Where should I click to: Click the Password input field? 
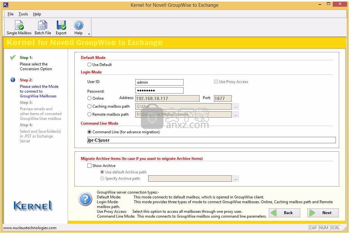(x=159, y=90)
